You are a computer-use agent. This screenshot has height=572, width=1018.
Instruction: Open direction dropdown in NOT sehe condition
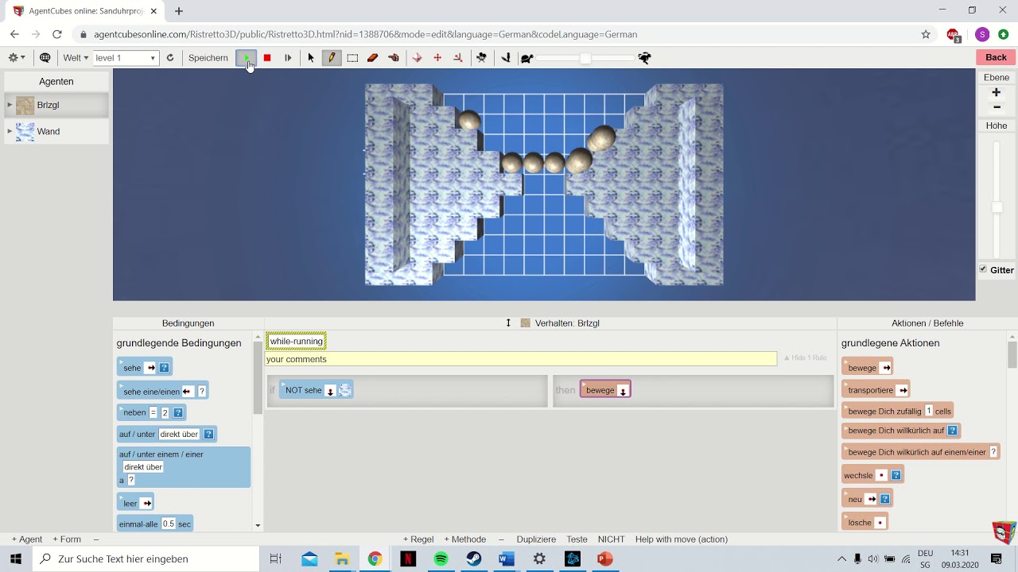330,391
